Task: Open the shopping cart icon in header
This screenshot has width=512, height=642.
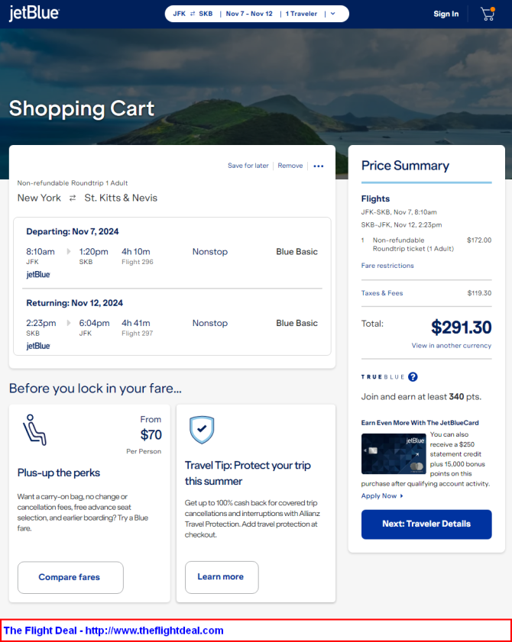Action: 488,14
